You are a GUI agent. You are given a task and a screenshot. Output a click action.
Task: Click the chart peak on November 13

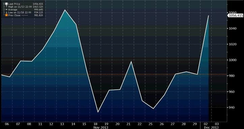(65, 10)
